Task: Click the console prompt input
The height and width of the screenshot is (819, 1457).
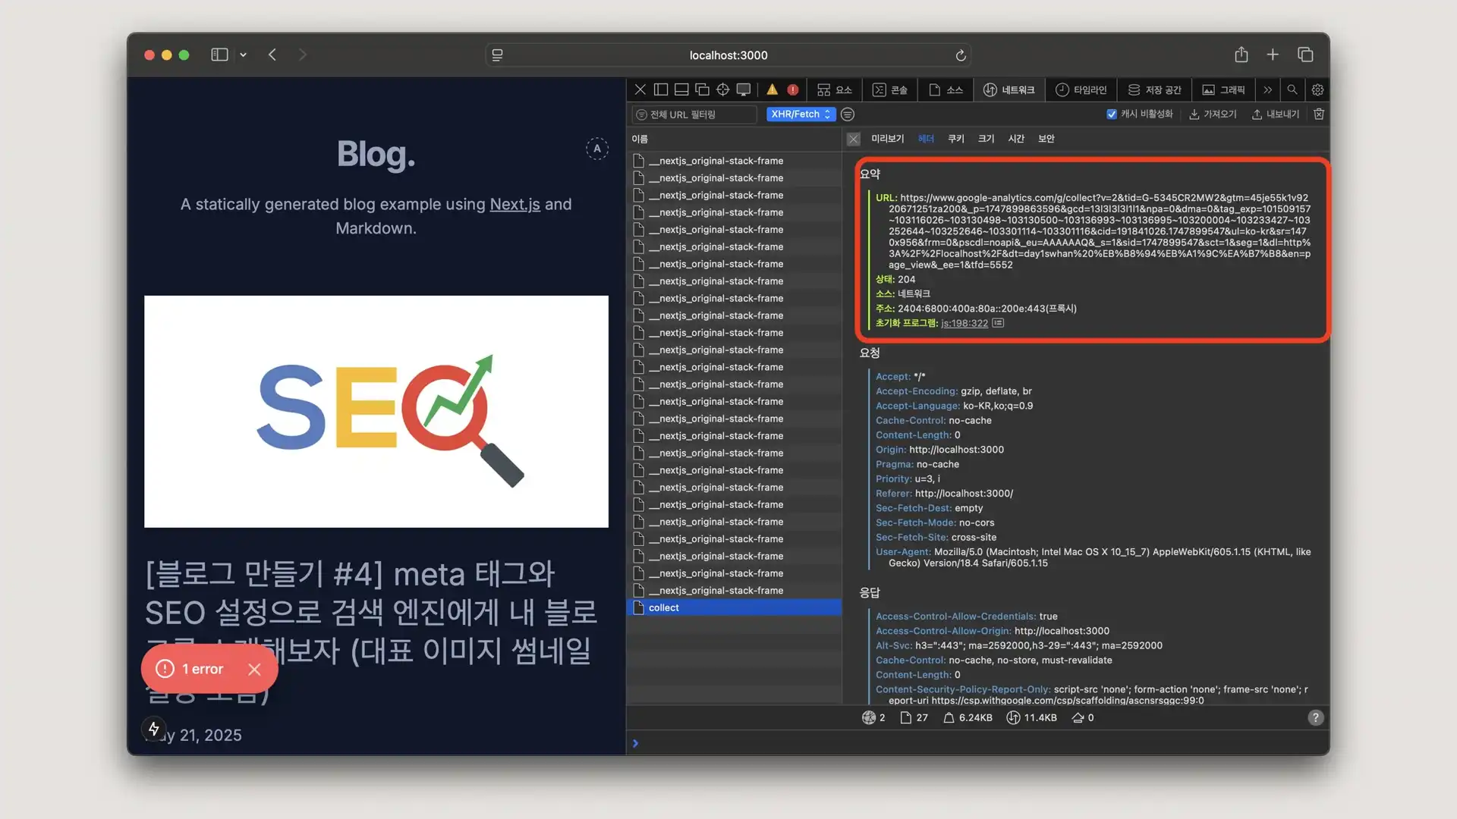Action: click(979, 743)
